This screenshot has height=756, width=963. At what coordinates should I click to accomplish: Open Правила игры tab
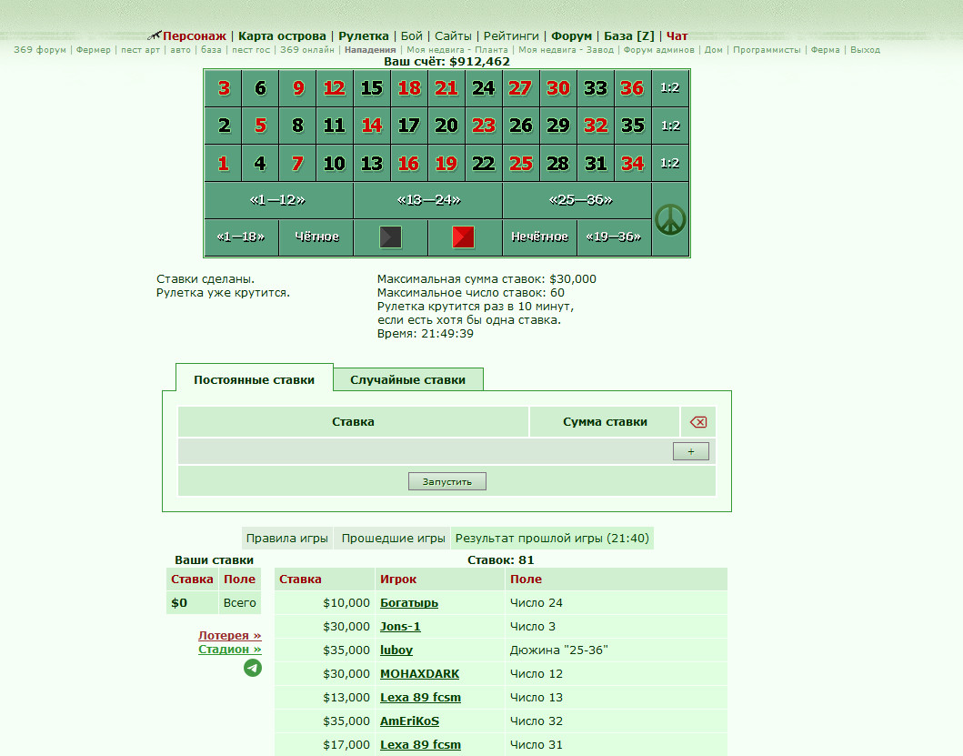pos(286,538)
